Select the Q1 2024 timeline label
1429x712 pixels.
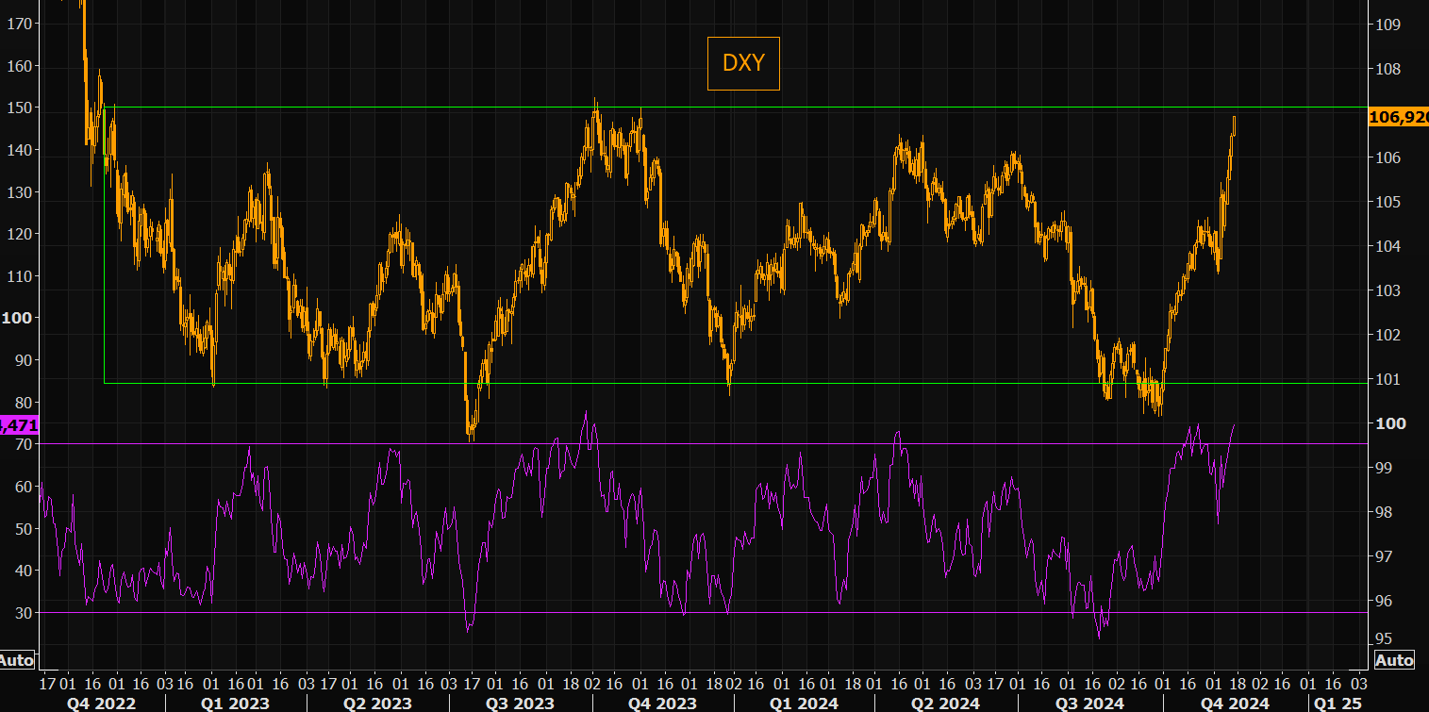(x=805, y=703)
